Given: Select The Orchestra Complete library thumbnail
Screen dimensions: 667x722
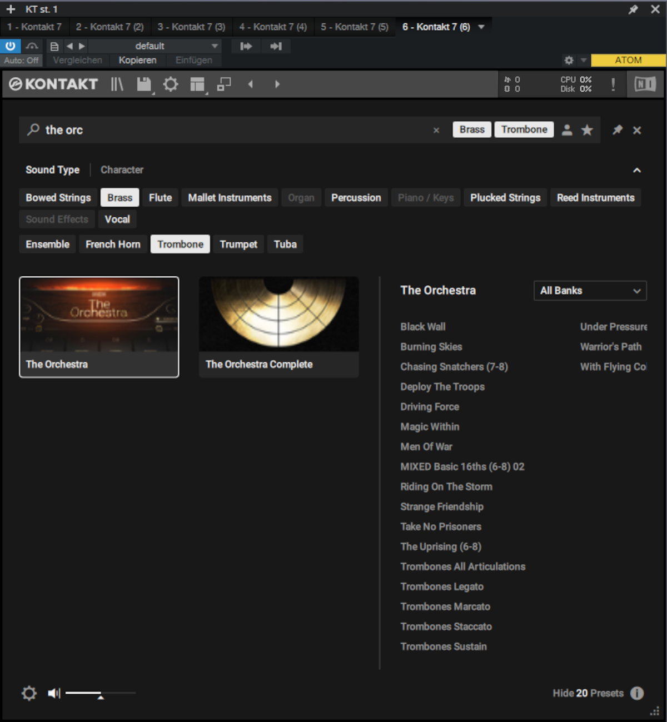Looking at the screenshot, I should (x=279, y=327).
